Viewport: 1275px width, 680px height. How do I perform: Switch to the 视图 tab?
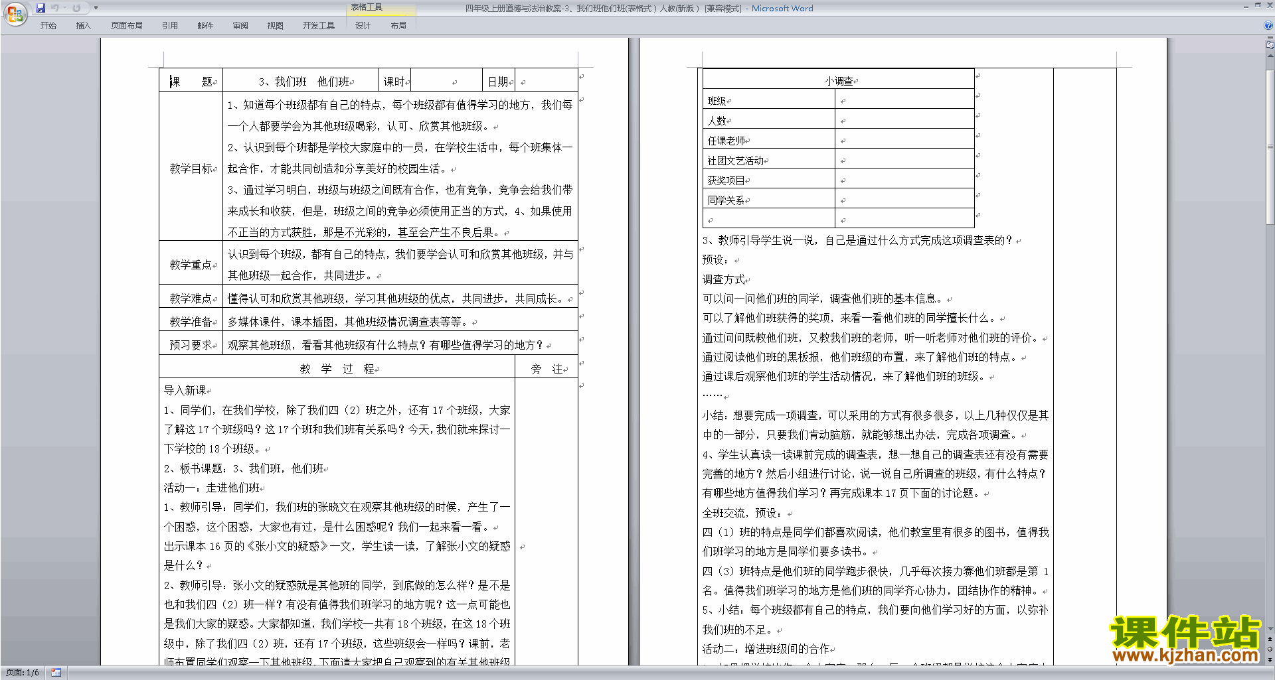pyautogui.click(x=276, y=25)
